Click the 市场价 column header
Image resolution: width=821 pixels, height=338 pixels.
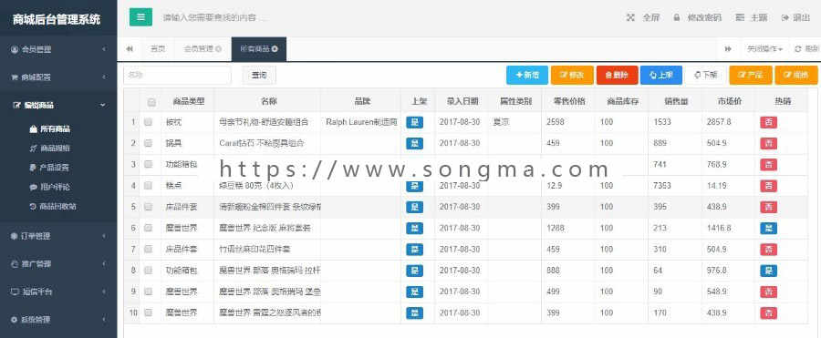click(x=729, y=101)
